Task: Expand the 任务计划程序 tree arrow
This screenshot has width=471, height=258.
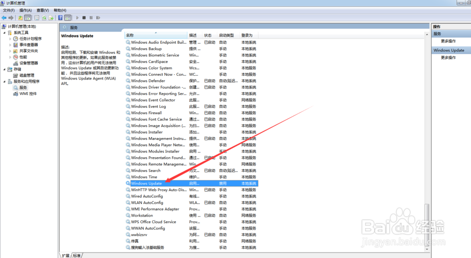Action: [x=10, y=39]
